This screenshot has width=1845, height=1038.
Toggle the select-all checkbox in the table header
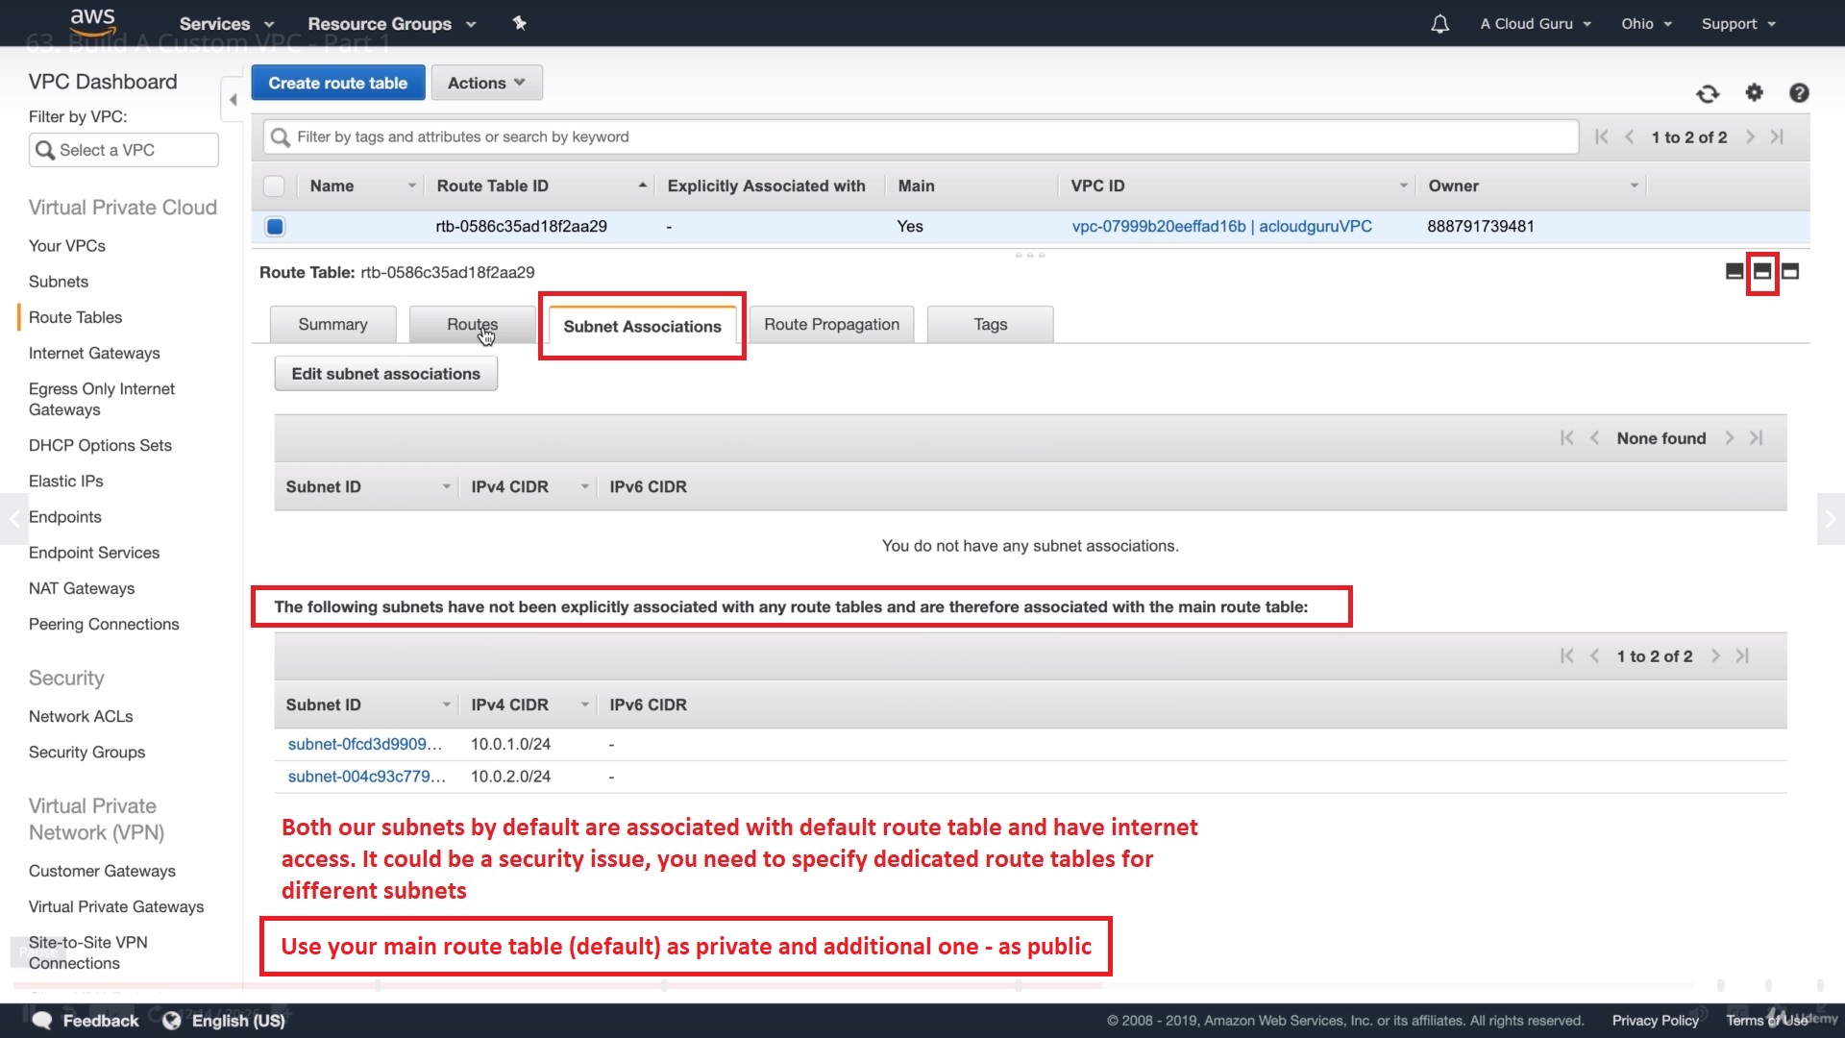coord(275,186)
